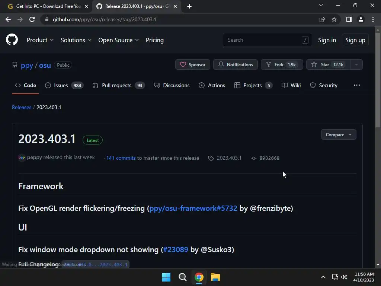Click the padlock site info icon
Screen dimensions: 381x286
tap(47, 19)
